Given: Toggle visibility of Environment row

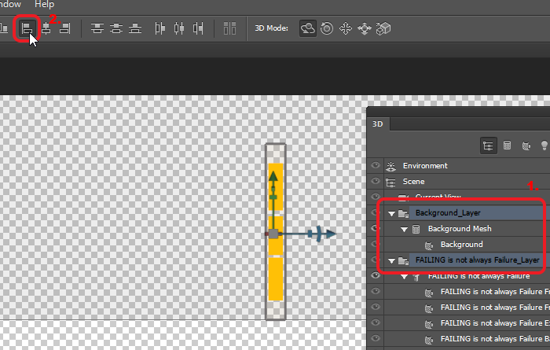Looking at the screenshot, I should 376,165.
